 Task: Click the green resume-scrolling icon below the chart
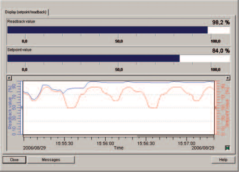tap(227, 148)
